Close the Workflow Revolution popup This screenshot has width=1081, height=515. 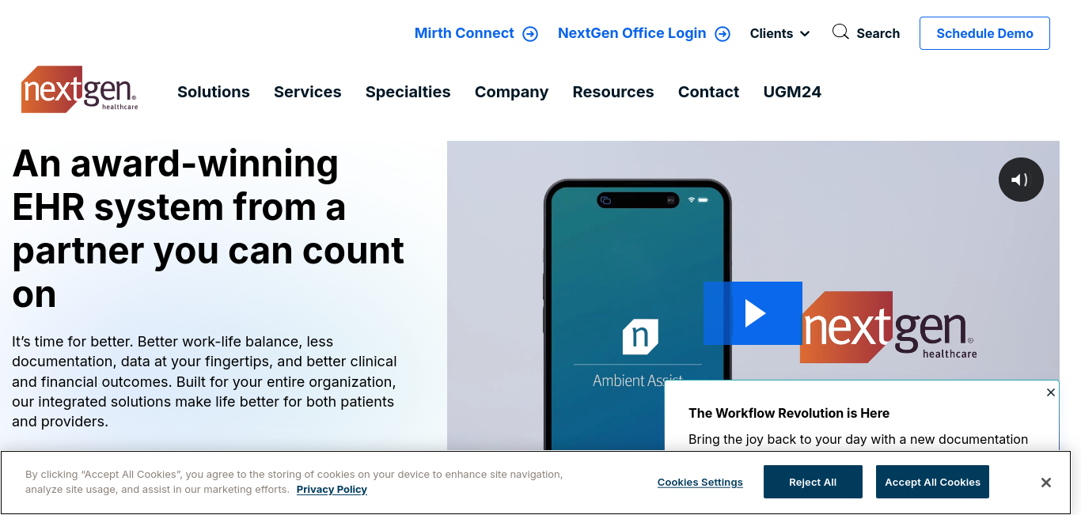tap(1051, 392)
